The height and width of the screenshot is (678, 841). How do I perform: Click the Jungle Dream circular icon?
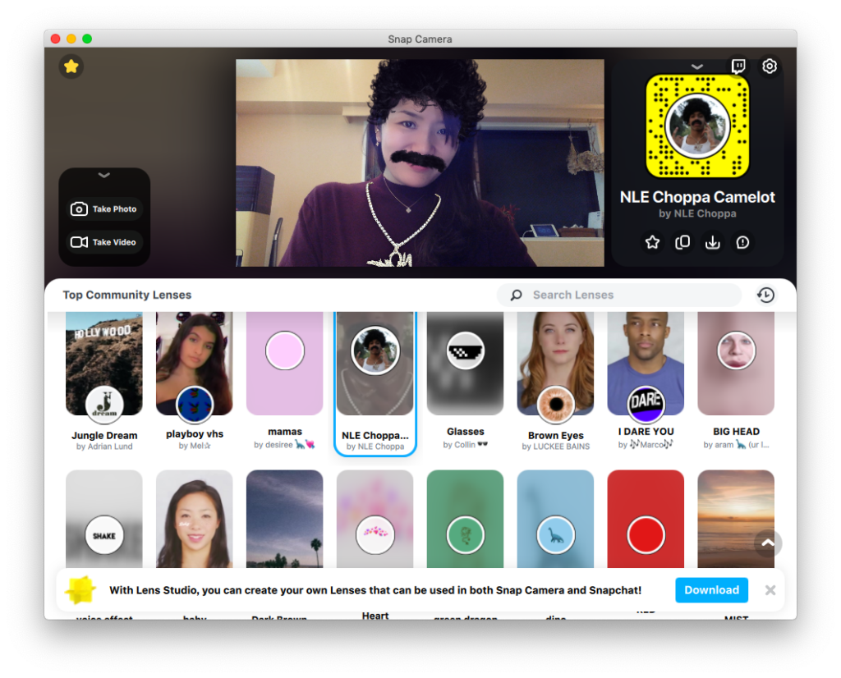click(x=104, y=405)
